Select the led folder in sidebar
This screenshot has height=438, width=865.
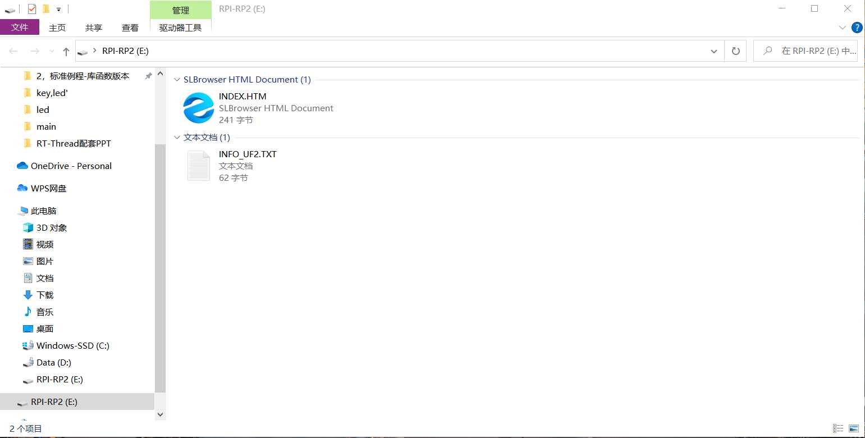[x=43, y=109]
